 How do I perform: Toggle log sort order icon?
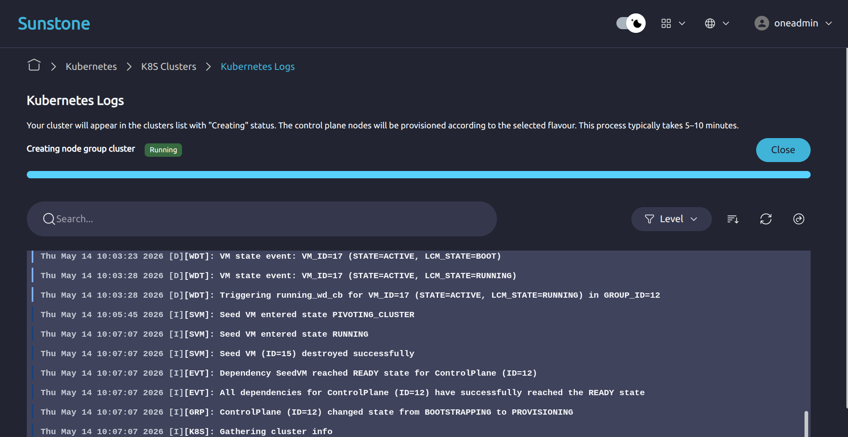pyautogui.click(x=733, y=219)
